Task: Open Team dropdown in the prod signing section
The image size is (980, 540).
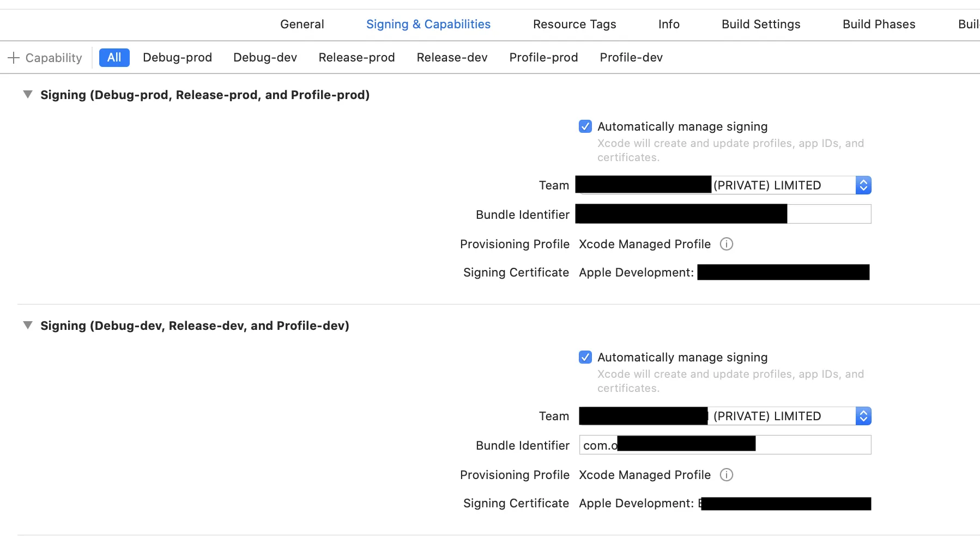Action: (863, 185)
